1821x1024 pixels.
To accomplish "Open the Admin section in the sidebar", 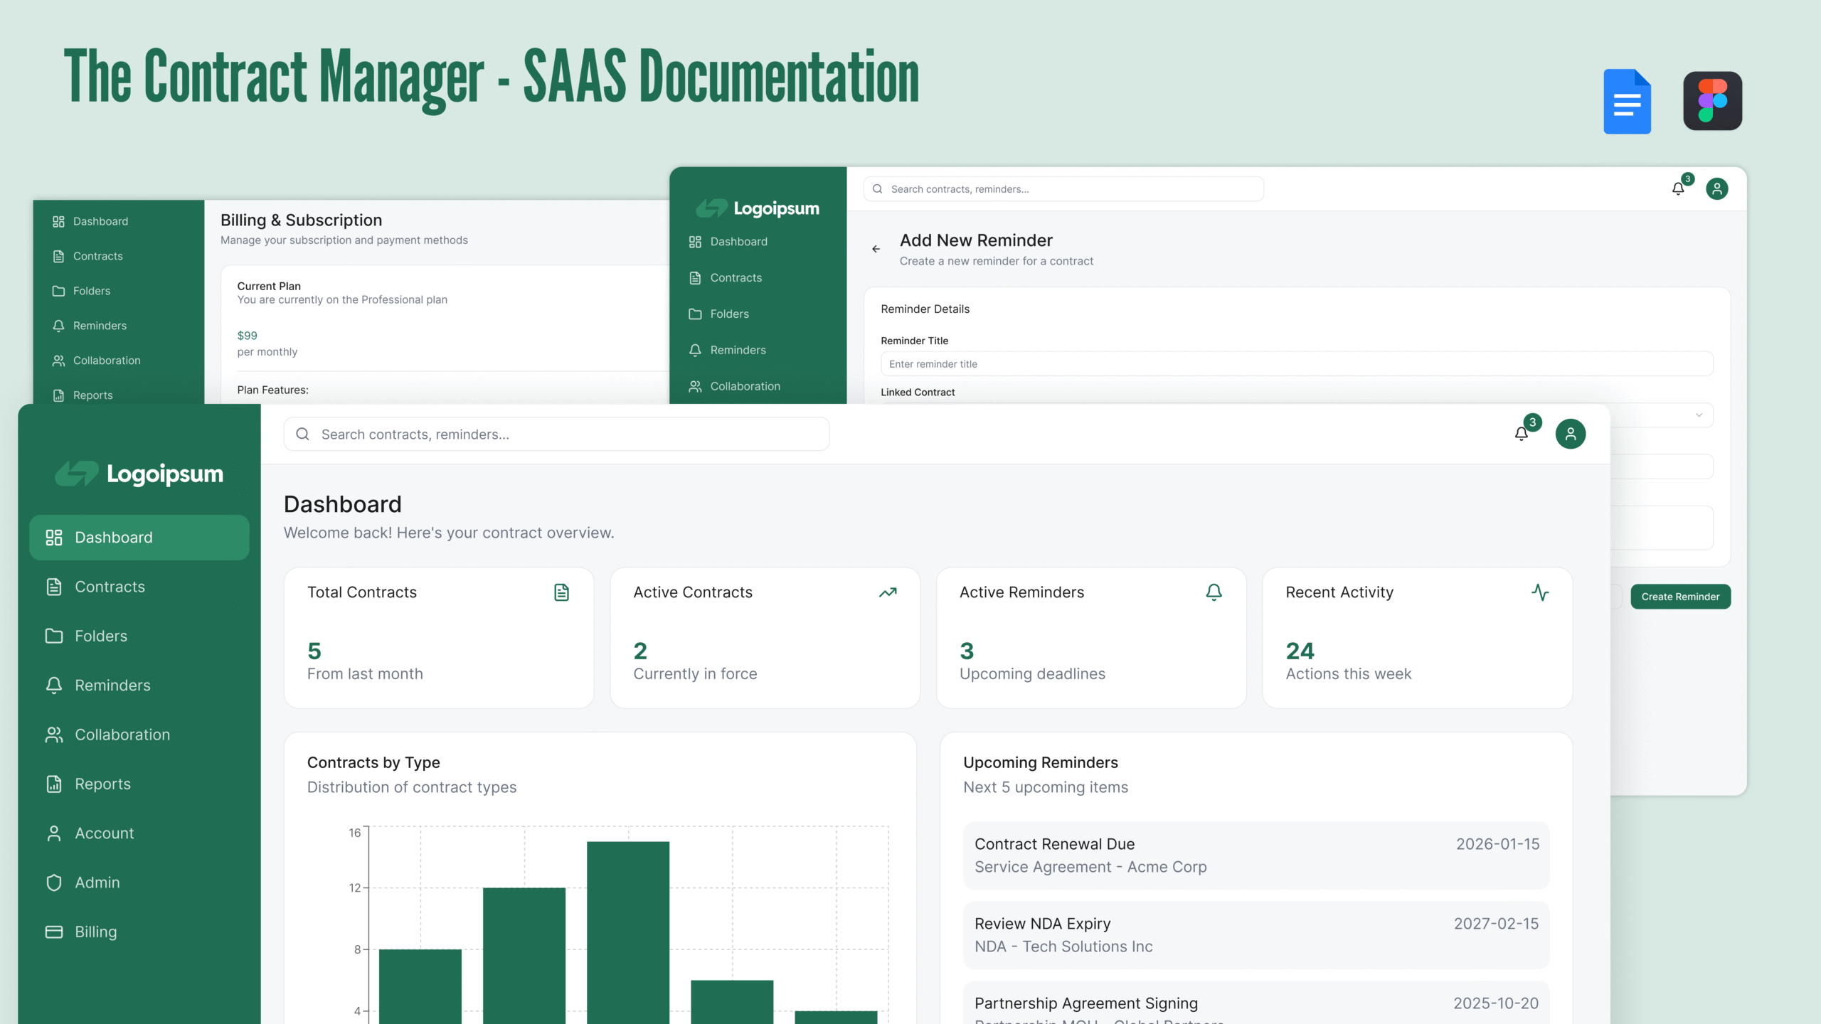I will coord(97,882).
